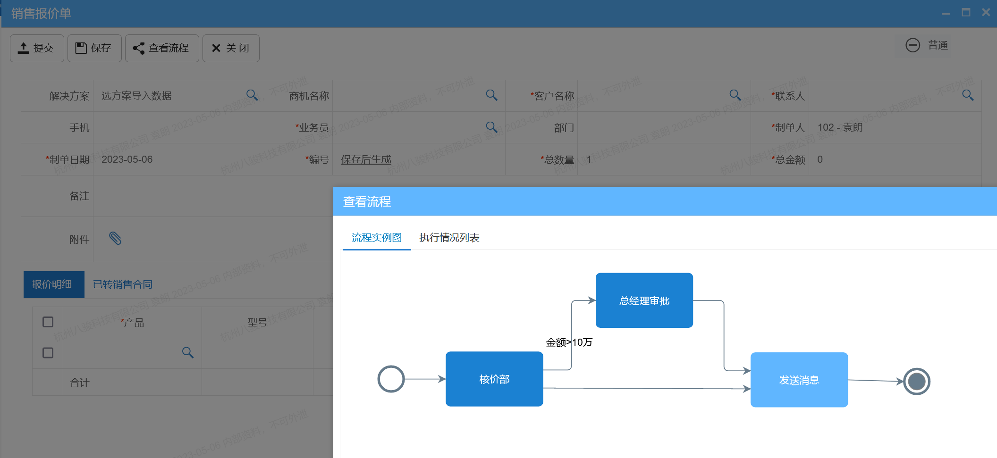This screenshot has height=458, width=997.
Task: Open the 客户名称 search lookup
Action: click(735, 95)
